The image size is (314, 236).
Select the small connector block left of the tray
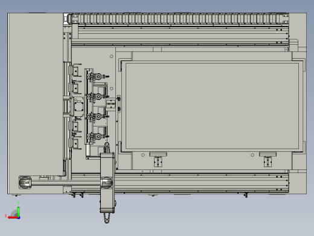click(x=111, y=104)
